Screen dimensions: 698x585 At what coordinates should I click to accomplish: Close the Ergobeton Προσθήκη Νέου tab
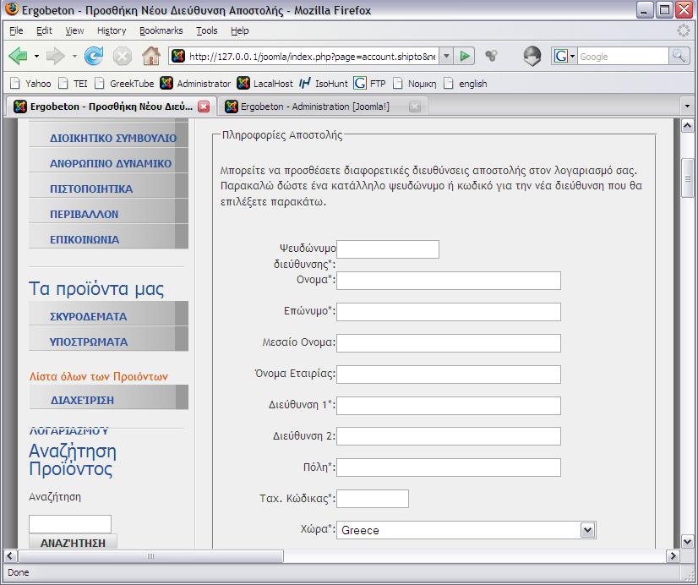(204, 107)
